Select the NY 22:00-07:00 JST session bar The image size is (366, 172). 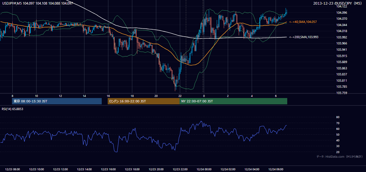click(233, 101)
